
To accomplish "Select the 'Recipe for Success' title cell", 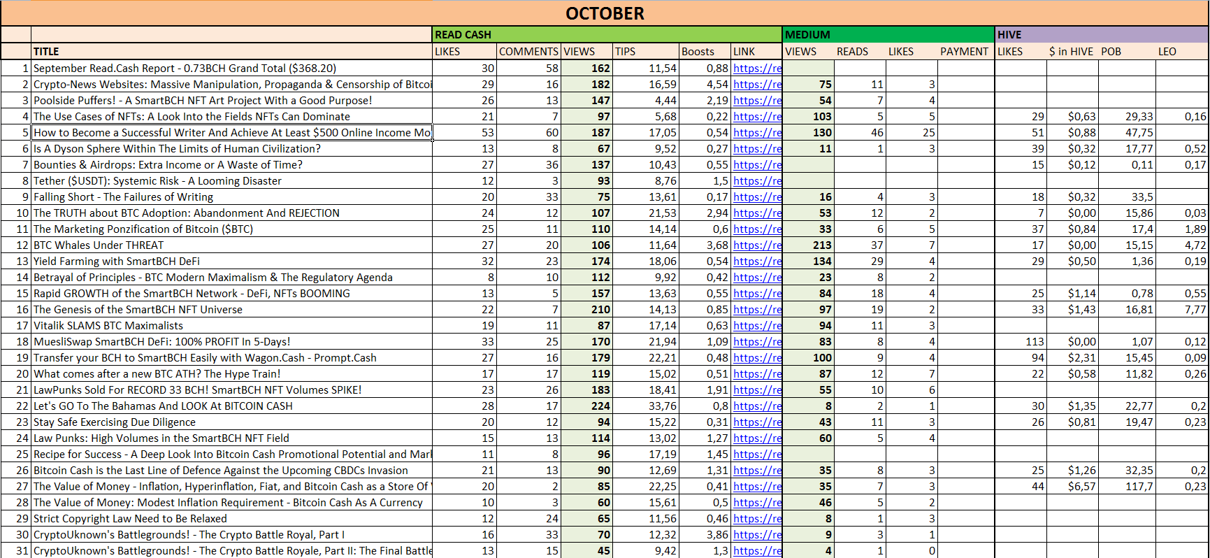I will [231, 455].
